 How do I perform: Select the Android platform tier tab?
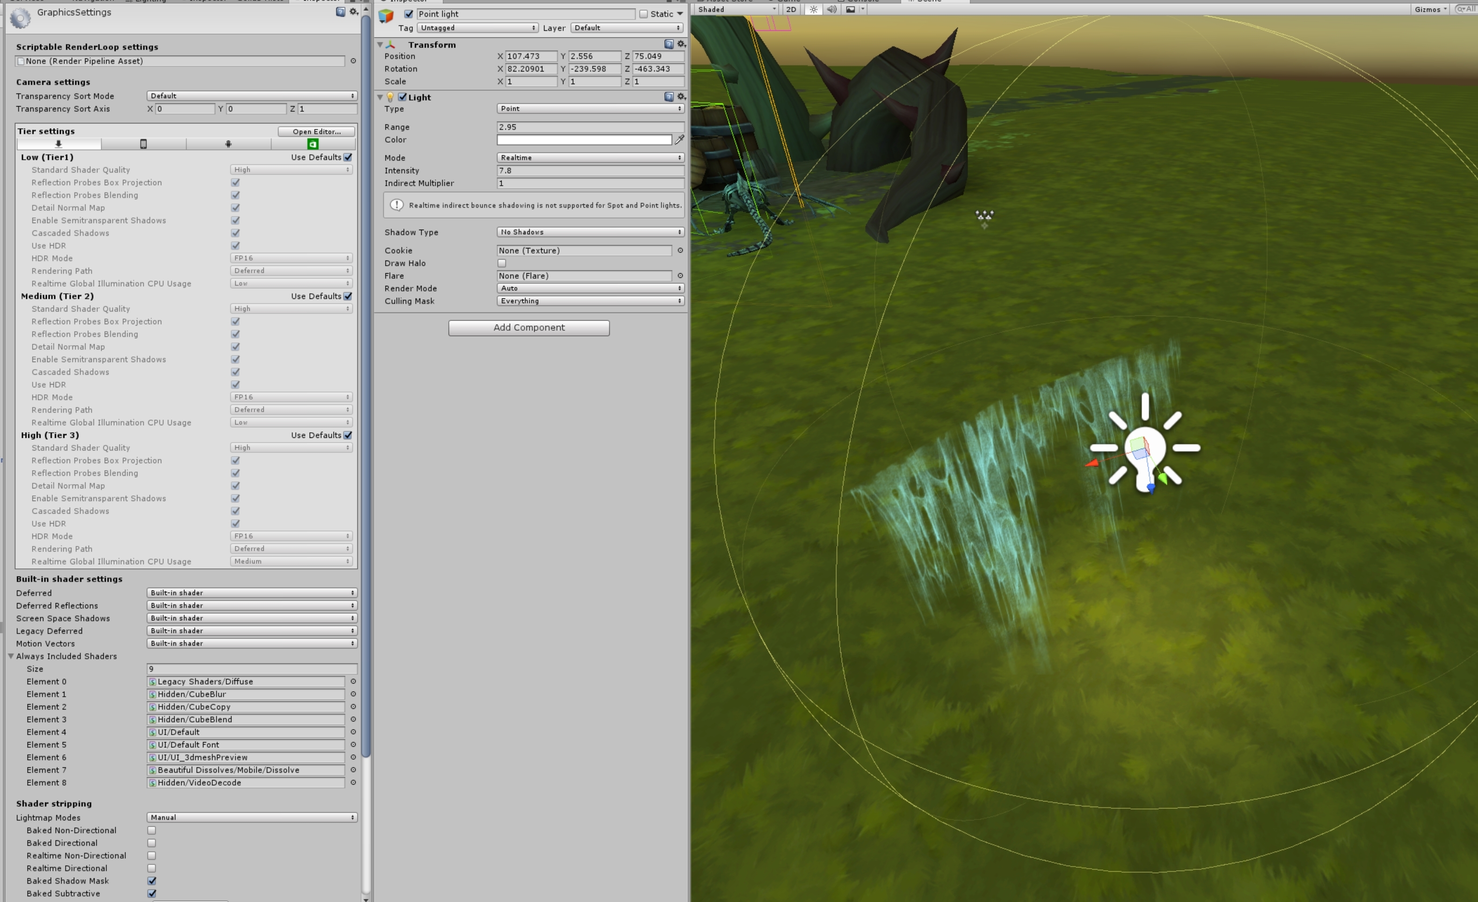click(228, 144)
